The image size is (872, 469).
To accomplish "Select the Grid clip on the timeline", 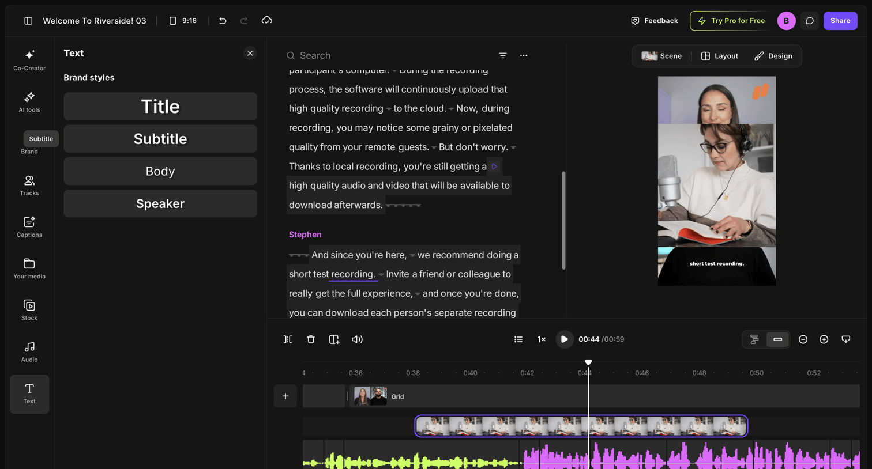I will point(604,396).
